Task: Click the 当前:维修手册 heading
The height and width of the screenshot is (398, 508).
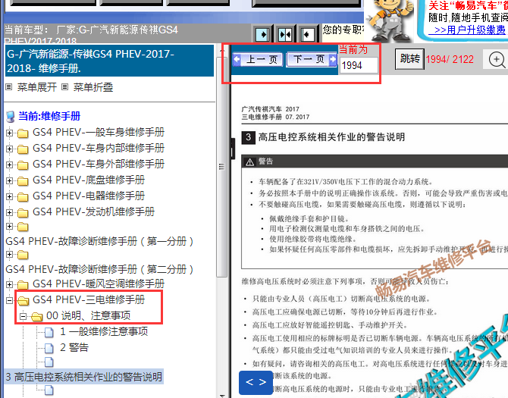Action: coord(49,116)
